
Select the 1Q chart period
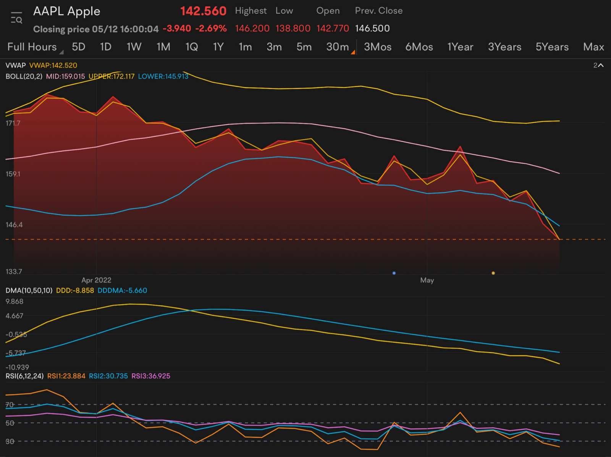pyautogui.click(x=192, y=47)
